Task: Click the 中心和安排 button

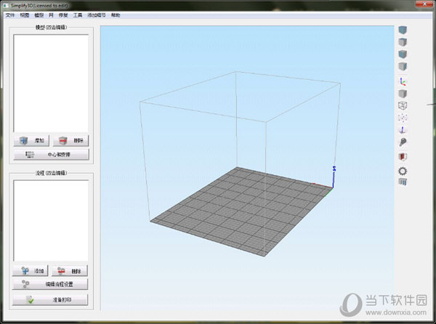Action: coord(52,155)
